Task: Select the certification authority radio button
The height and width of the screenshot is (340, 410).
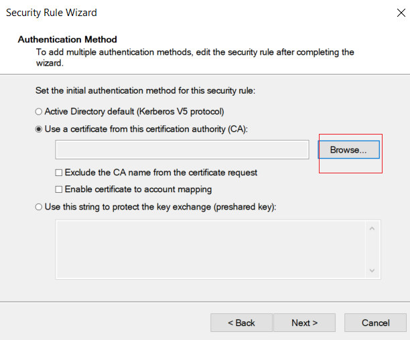Action: tap(39, 129)
